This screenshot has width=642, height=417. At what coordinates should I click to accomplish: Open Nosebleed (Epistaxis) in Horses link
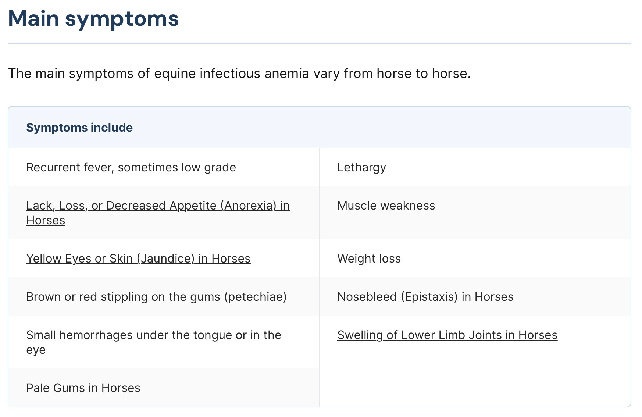(425, 297)
